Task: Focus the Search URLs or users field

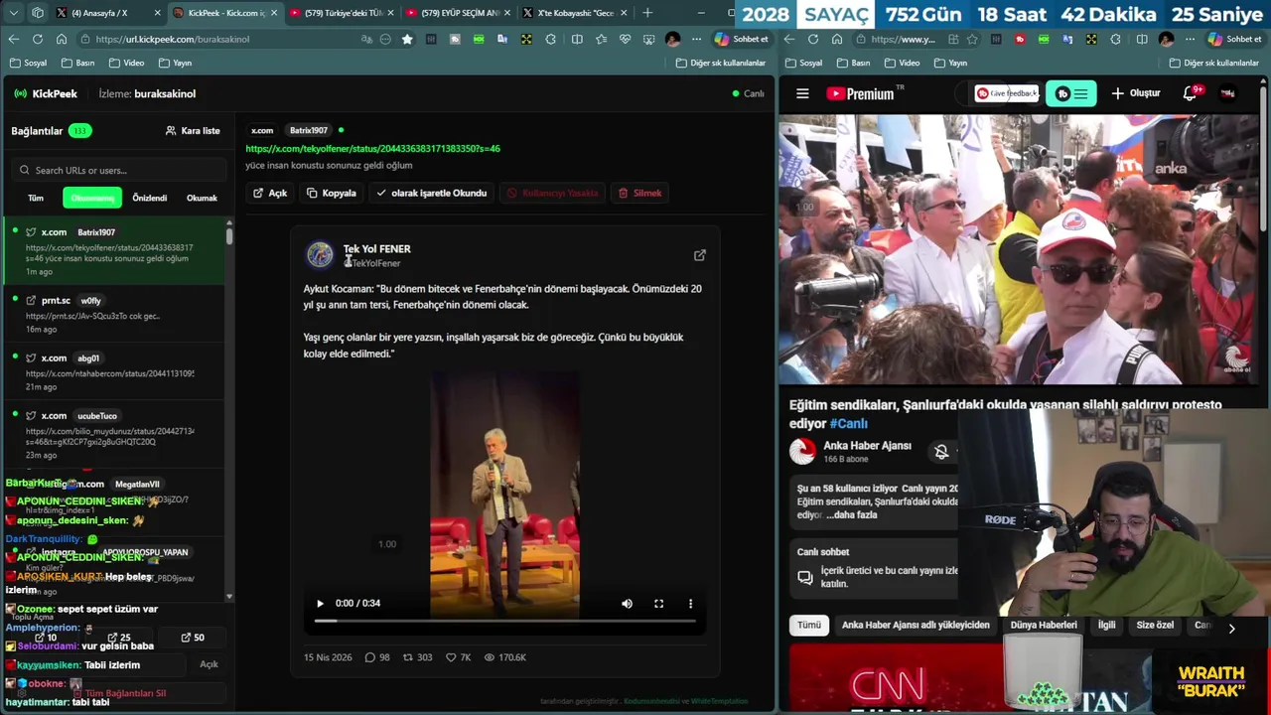Action: 117,170
